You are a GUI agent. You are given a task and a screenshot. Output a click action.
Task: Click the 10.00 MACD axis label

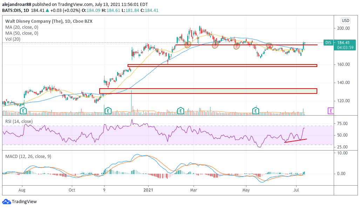pyautogui.click(x=342, y=153)
